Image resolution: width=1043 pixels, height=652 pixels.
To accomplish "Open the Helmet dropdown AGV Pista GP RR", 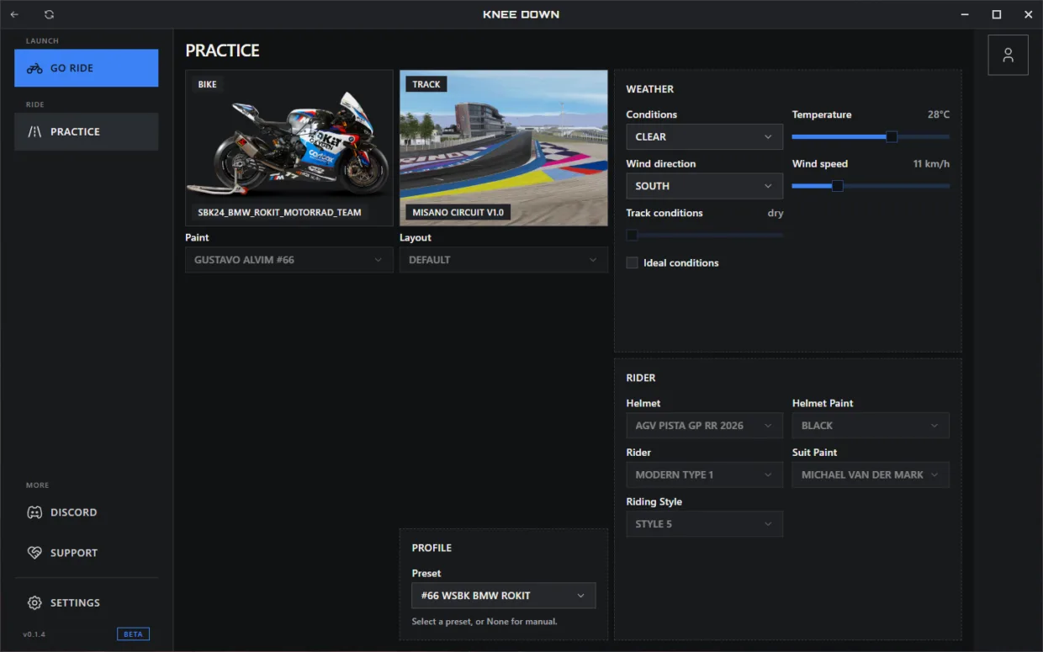I will 704,426.
